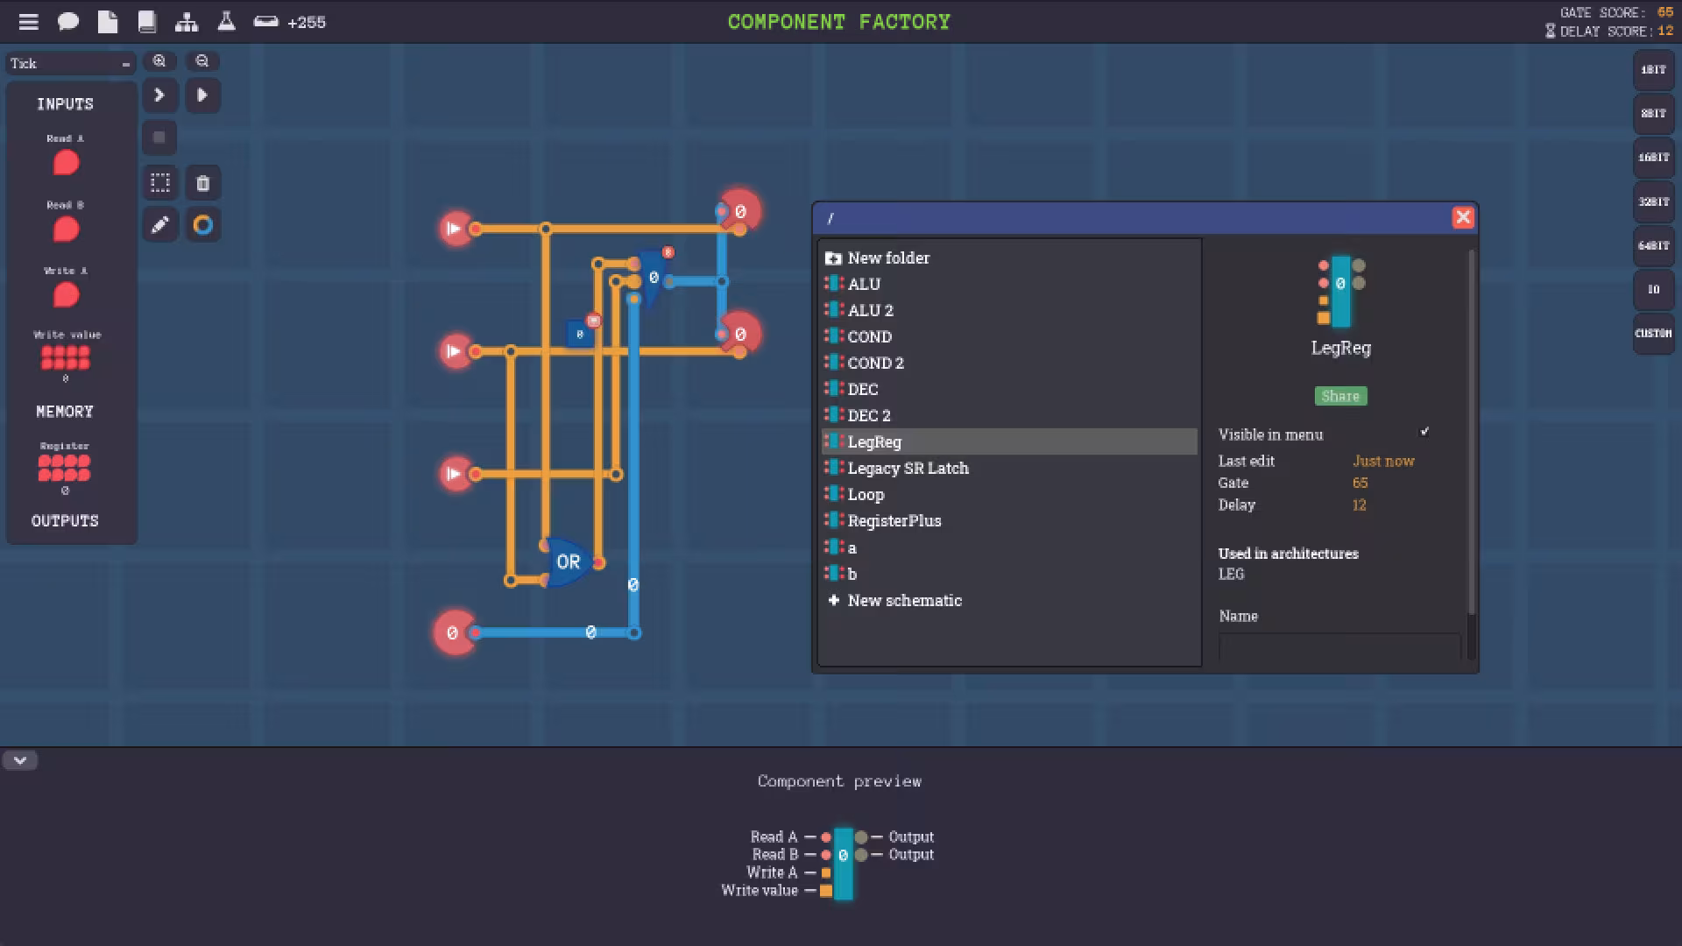Open the RegisterPlus schematic

(1009, 520)
